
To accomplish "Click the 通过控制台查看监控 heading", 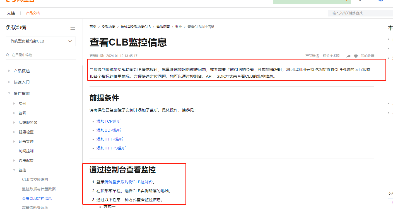I will point(122,170).
